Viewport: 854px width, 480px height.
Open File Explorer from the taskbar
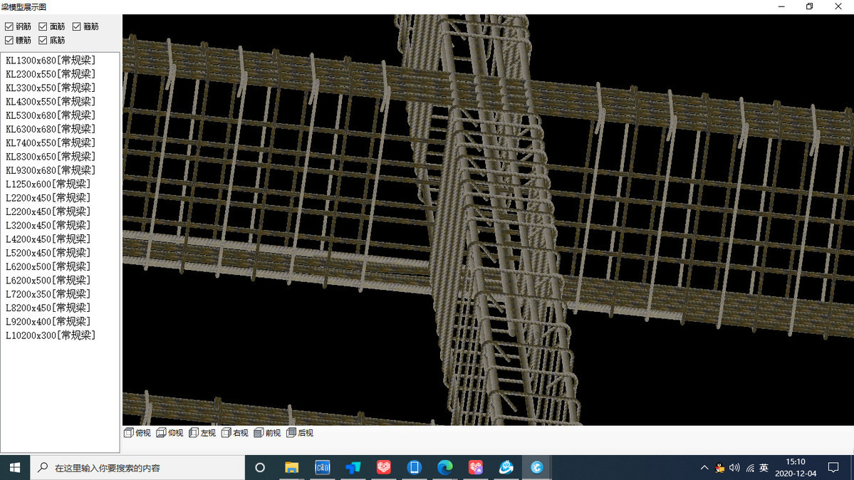pos(291,467)
